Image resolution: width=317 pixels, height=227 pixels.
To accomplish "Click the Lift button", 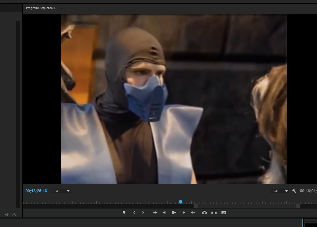I will [204, 212].
